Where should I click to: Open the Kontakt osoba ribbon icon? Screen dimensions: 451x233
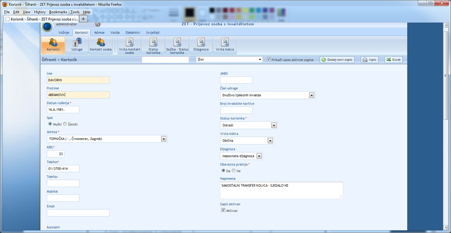coord(101,45)
